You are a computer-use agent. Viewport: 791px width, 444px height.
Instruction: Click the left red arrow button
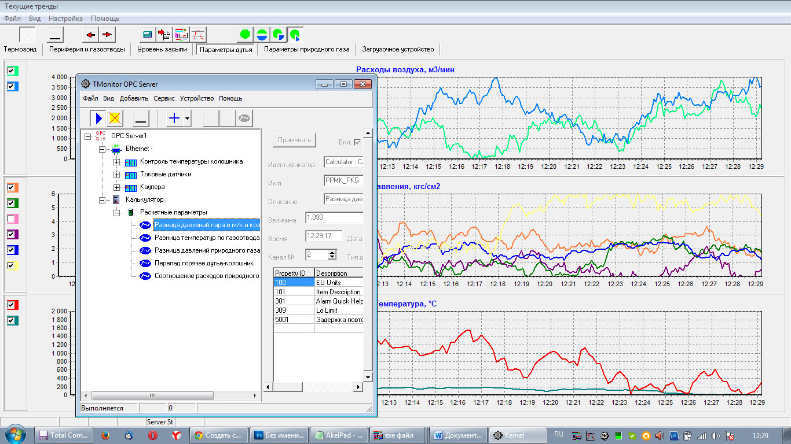(90, 35)
